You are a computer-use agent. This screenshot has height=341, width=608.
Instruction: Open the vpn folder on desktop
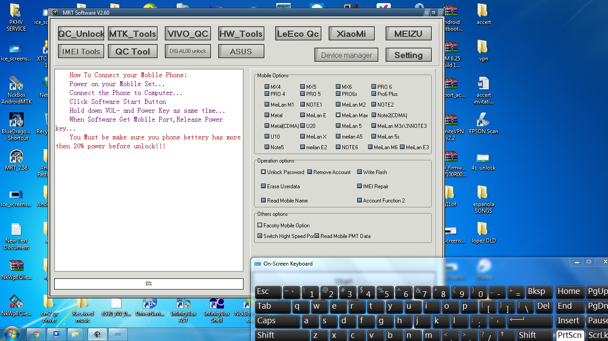(x=483, y=51)
